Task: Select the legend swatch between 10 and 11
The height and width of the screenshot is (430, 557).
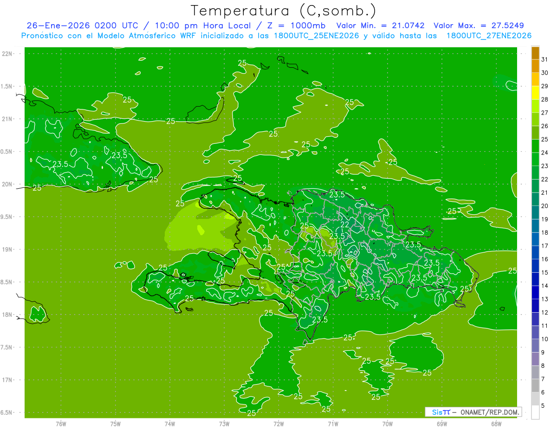Action: coord(535,332)
